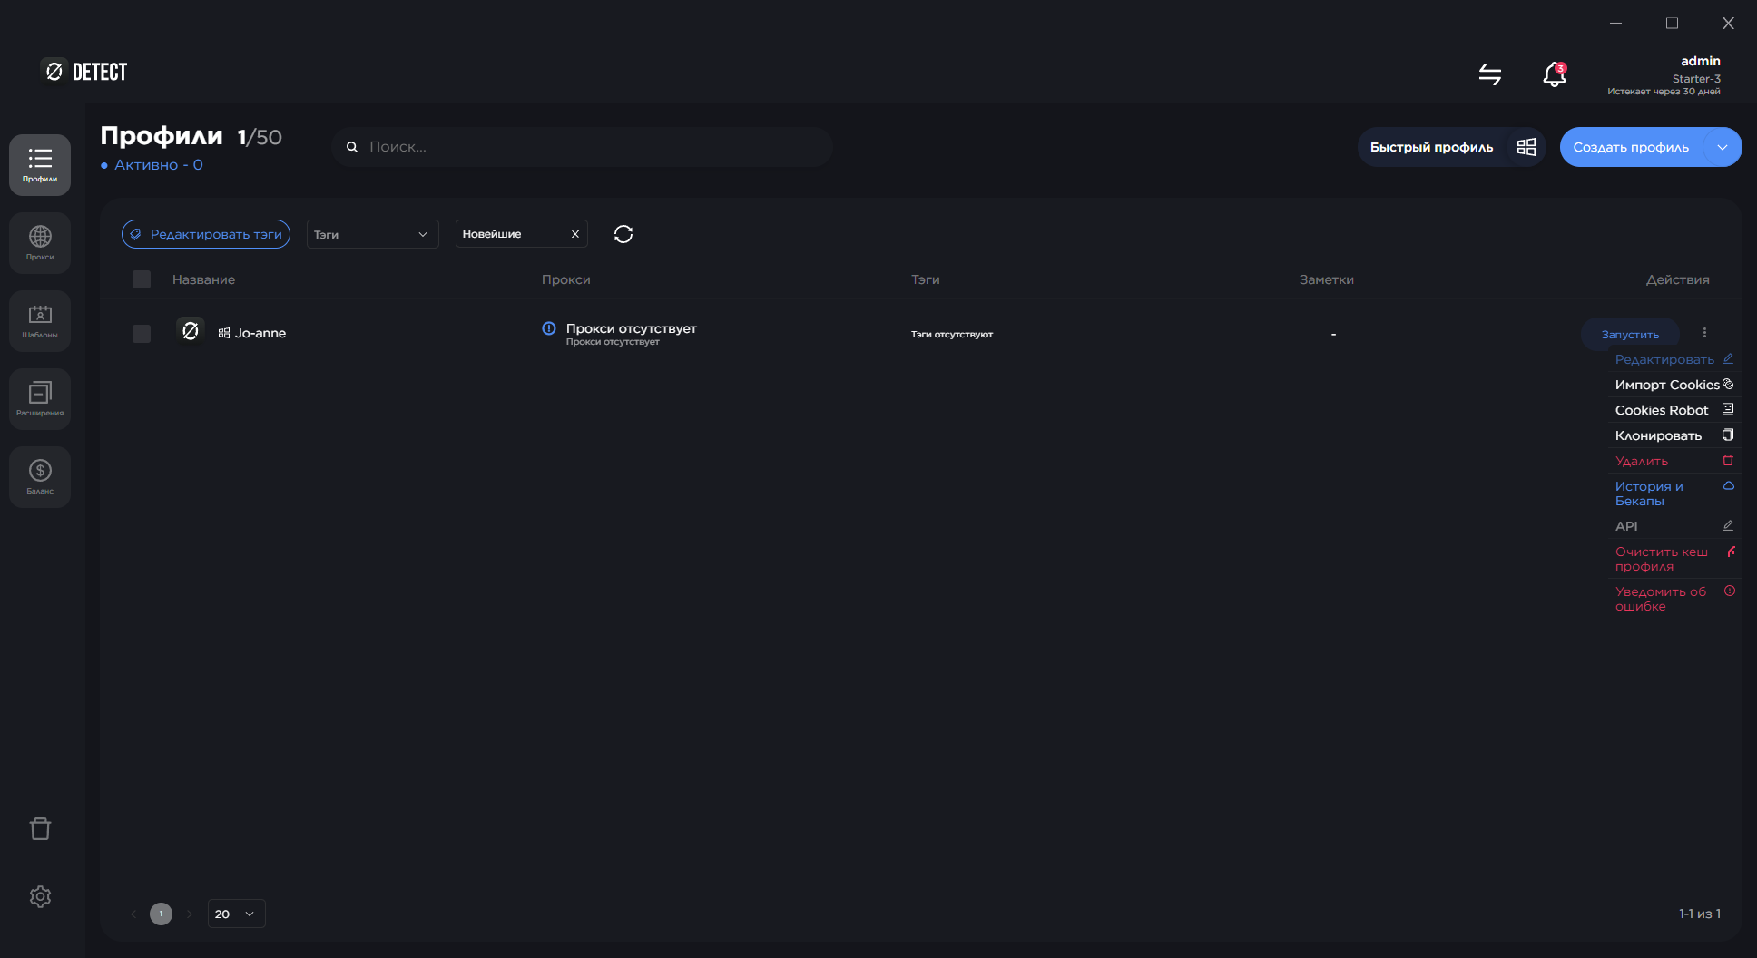
Task: Open the Templates sidebar icon
Action: tap(40, 320)
